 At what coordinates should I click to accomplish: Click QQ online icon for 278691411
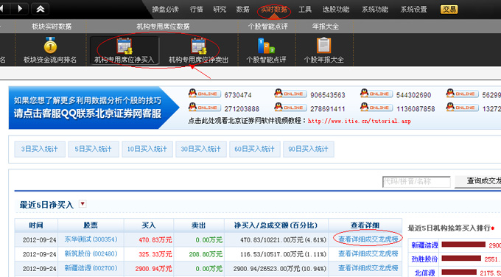(x=290, y=108)
